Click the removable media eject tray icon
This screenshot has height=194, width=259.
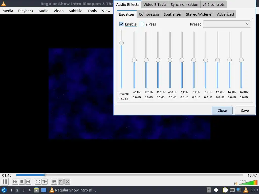tap(209, 190)
